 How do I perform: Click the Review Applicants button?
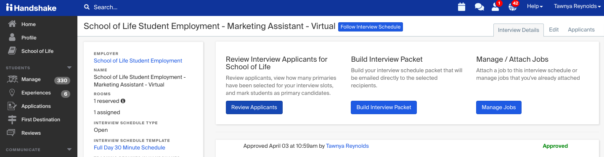254,107
